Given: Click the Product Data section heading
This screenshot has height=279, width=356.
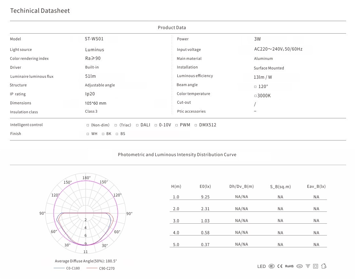Looking at the screenshot, I should click(172, 28).
